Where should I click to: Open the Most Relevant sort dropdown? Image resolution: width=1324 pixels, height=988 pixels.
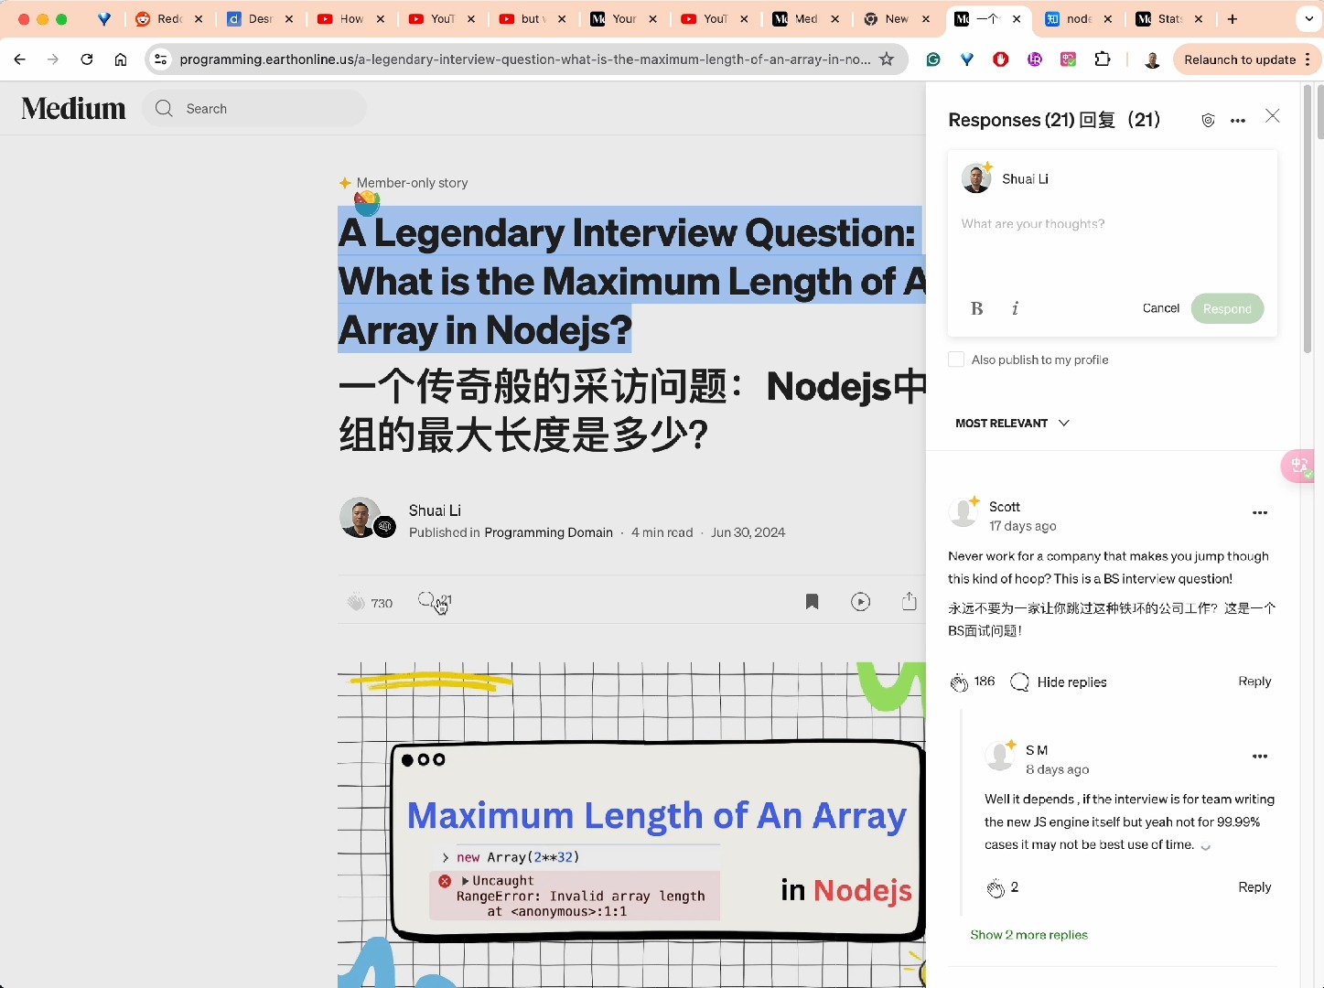[x=1012, y=423]
